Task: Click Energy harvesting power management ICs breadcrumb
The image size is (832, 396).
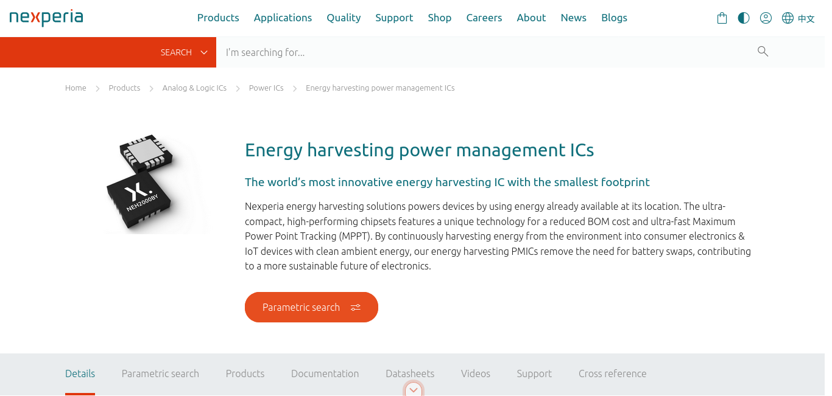Action: [380, 88]
